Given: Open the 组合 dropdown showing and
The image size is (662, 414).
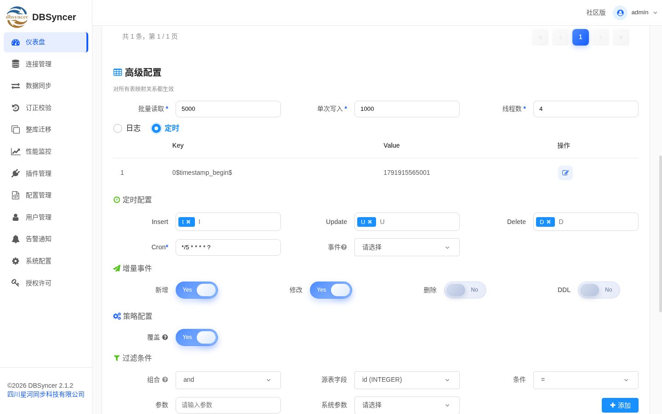Looking at the screenshot, I should pos(228,380).
